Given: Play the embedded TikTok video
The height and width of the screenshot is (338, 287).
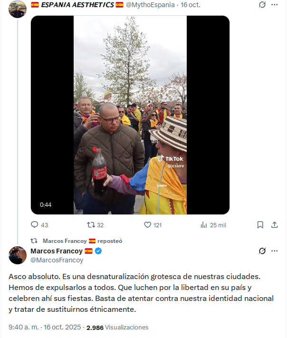Looking at the screenshot, I should click(130, 115).
